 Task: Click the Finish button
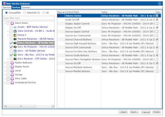(x=156, y=112)
